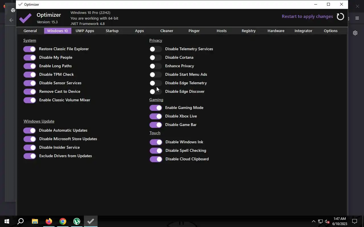The width and height of the screenshot is (364, 227).
Task: Turn on Disable Edge Discover switch
Action: click(156, 92)
